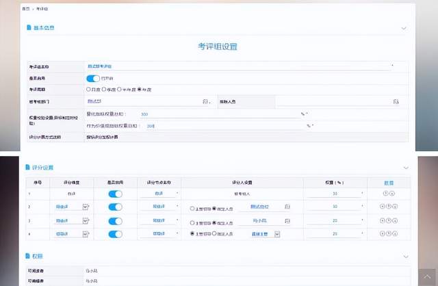Click scorer picker icon in row 3
This screenshot has width=438, height=286.
click(x=287, y=220)
